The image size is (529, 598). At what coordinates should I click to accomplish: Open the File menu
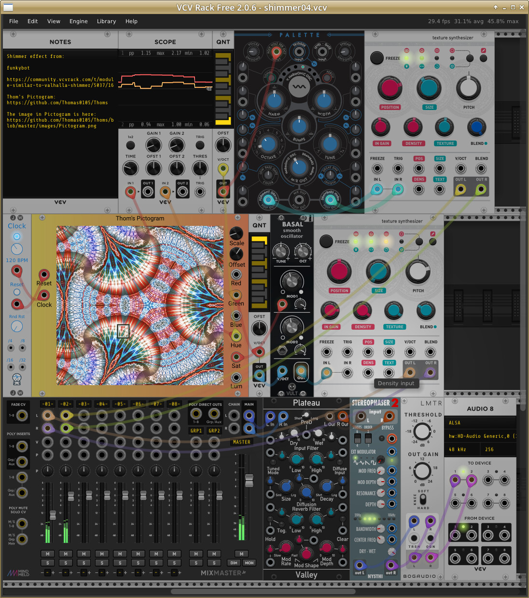coord(14,21)
